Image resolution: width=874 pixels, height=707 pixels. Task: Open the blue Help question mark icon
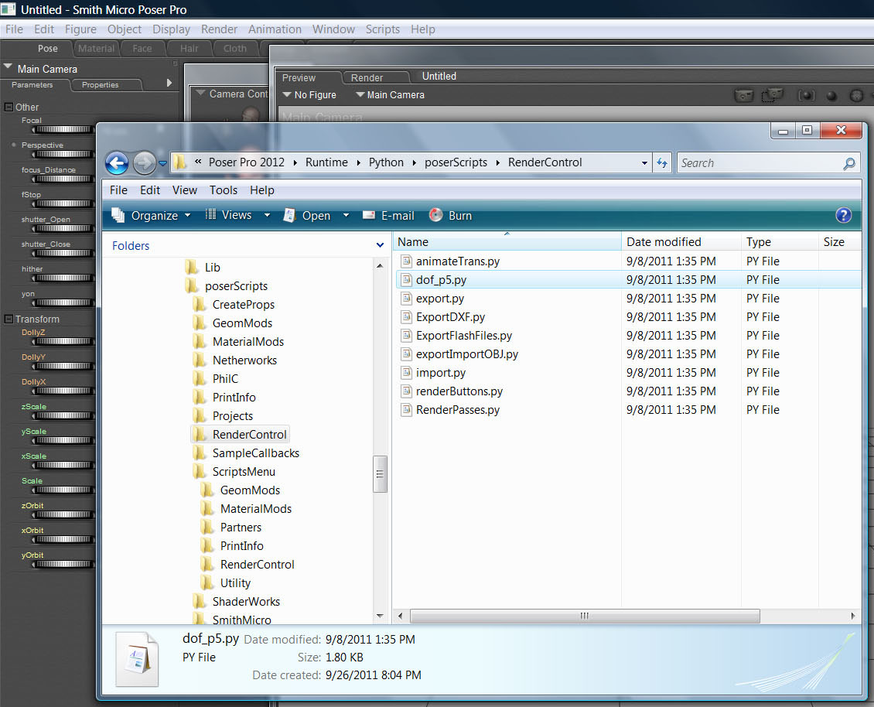click(x=844, y=215)
